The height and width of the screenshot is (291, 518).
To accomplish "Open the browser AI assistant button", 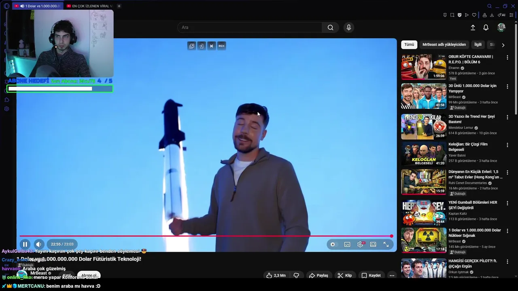I will coord(501,15).
